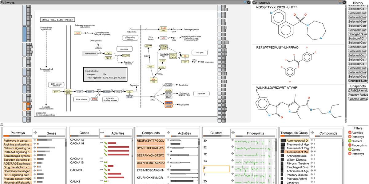Select 'Wilson Disease,' therapeutic group
Screen dimensions: 369x184
(x=297, y=159)
